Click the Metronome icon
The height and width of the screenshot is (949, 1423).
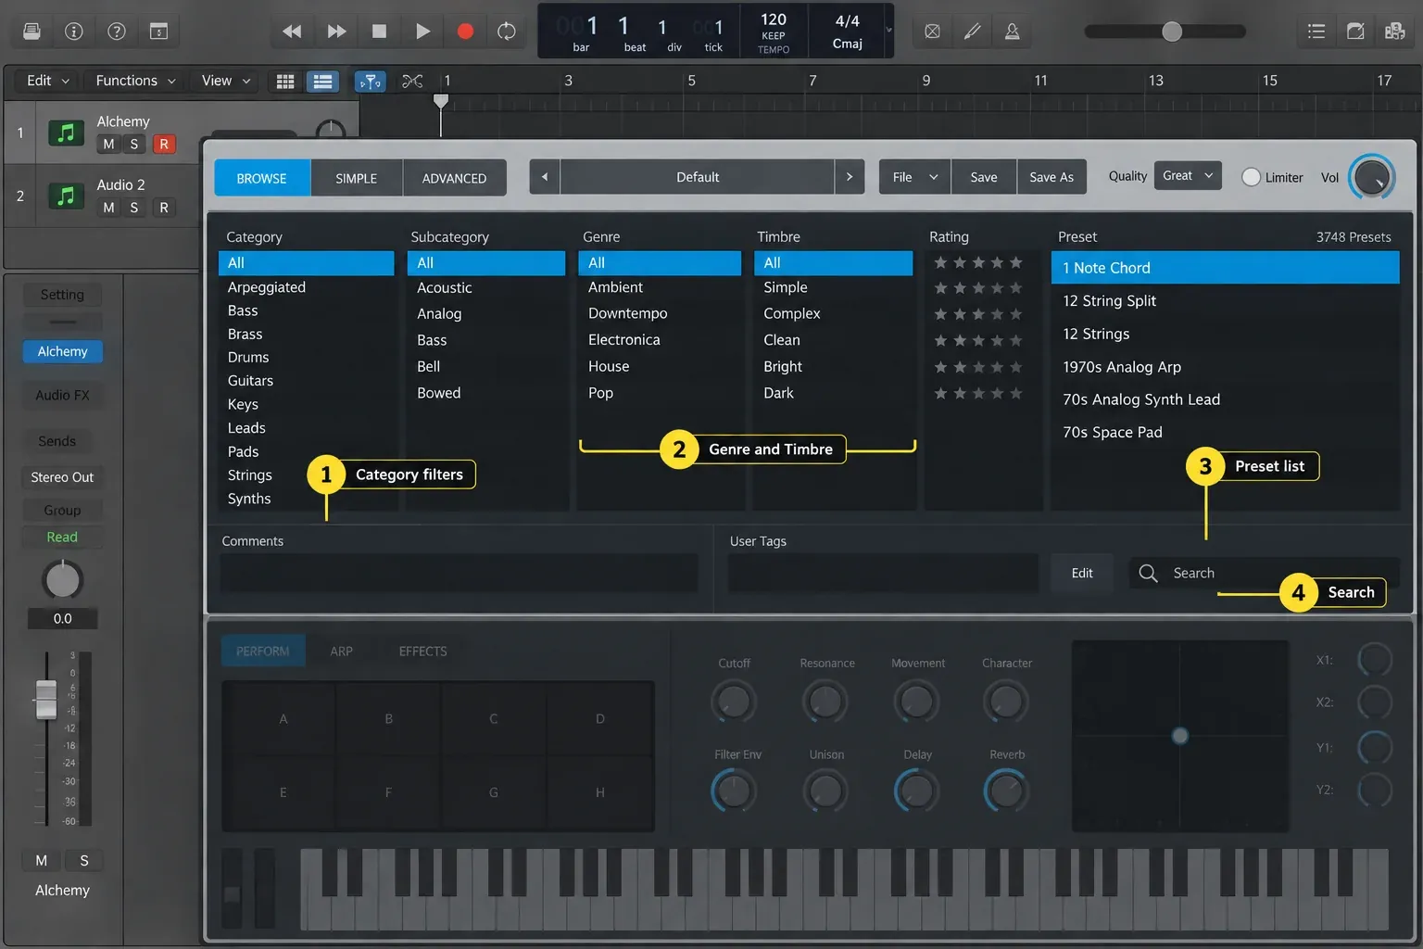click(x=1013, y=32)
